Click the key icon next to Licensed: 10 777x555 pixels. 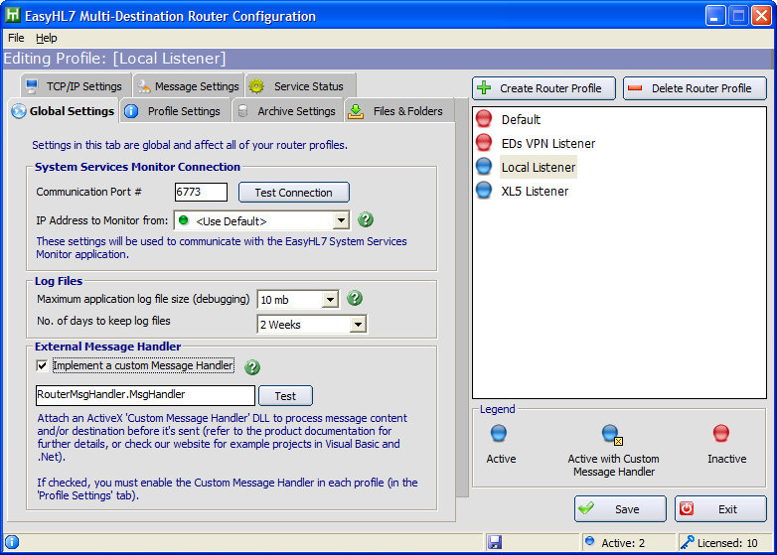click(688, 542)
